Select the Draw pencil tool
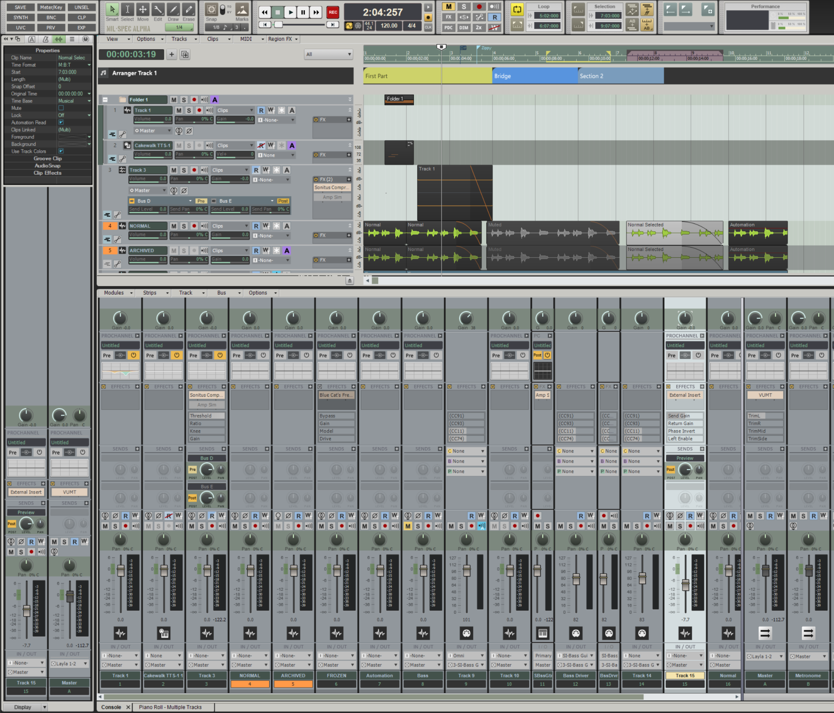 pyautogui.click(x=173, y=9)
